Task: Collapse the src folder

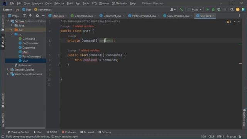Action: point(12,34)
